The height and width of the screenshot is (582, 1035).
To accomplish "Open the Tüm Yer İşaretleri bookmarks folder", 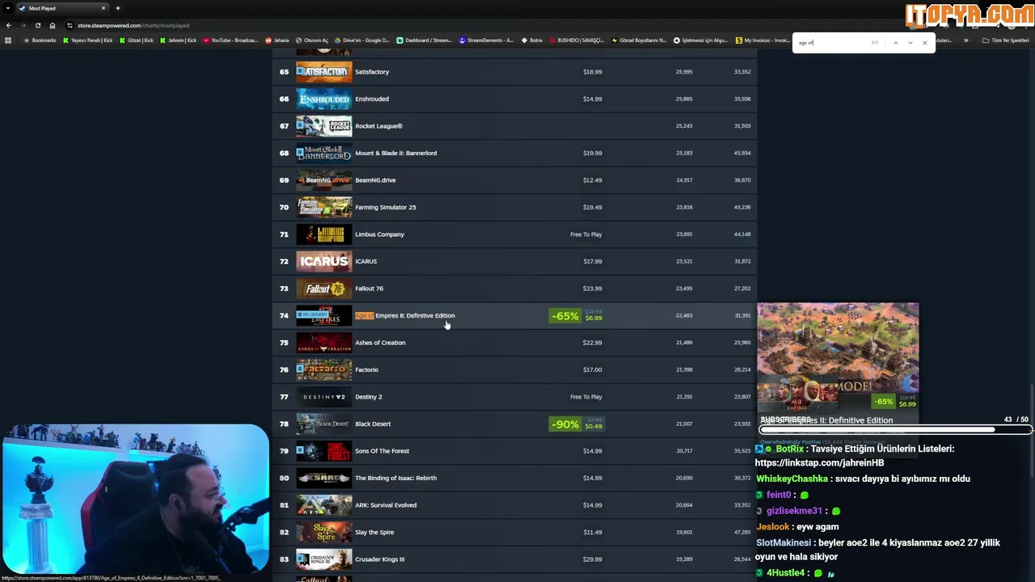I will 1005,40.
